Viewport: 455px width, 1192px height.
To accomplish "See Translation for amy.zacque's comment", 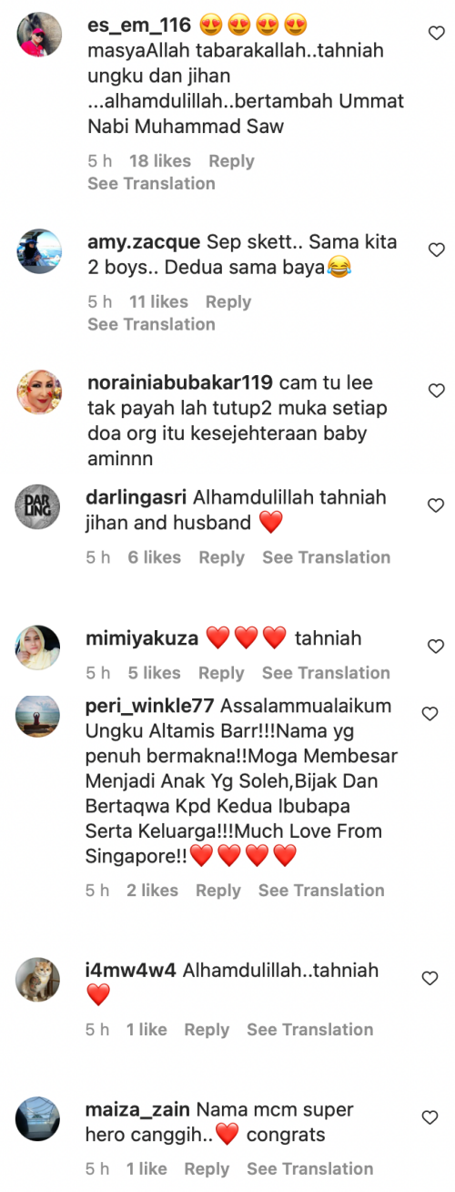I will (151, 324).
